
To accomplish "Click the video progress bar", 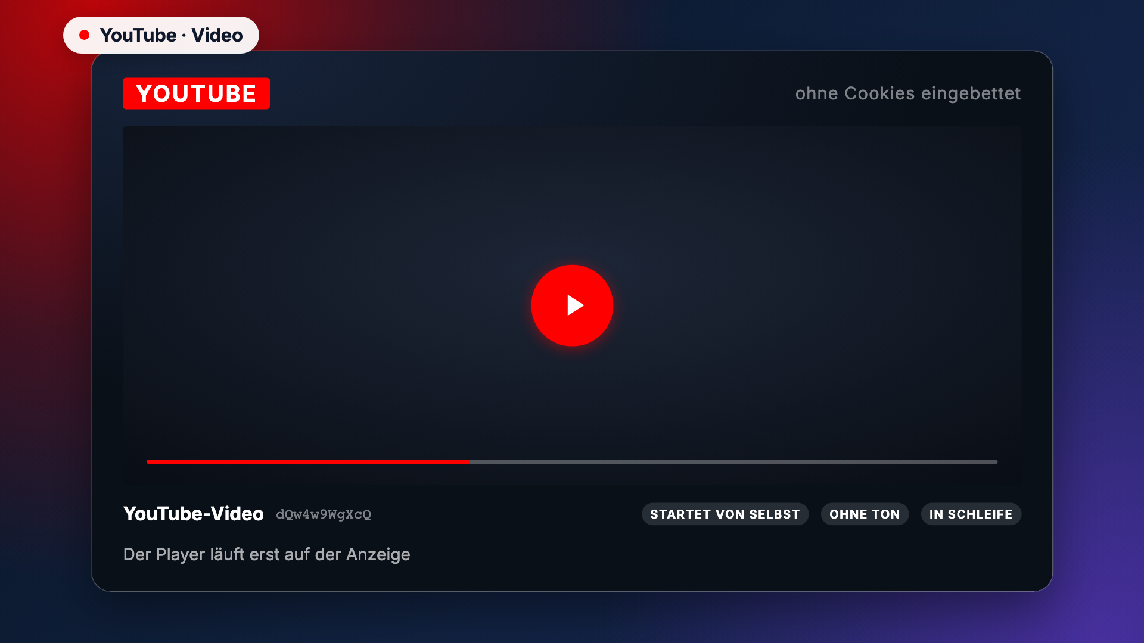I will coord(572,461).
